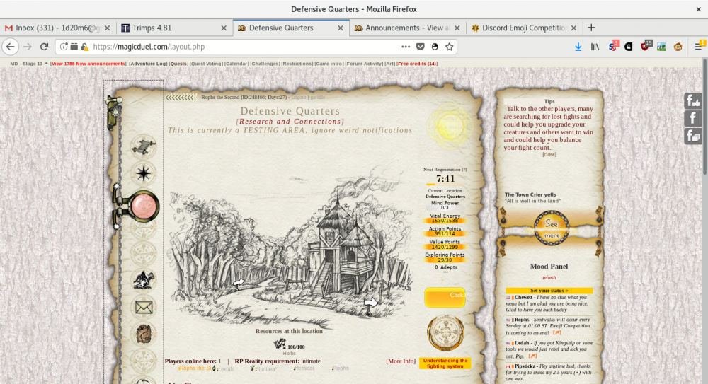Click the S extension icon with badge 3
The image size is (708, 384).
click(612, 46)
